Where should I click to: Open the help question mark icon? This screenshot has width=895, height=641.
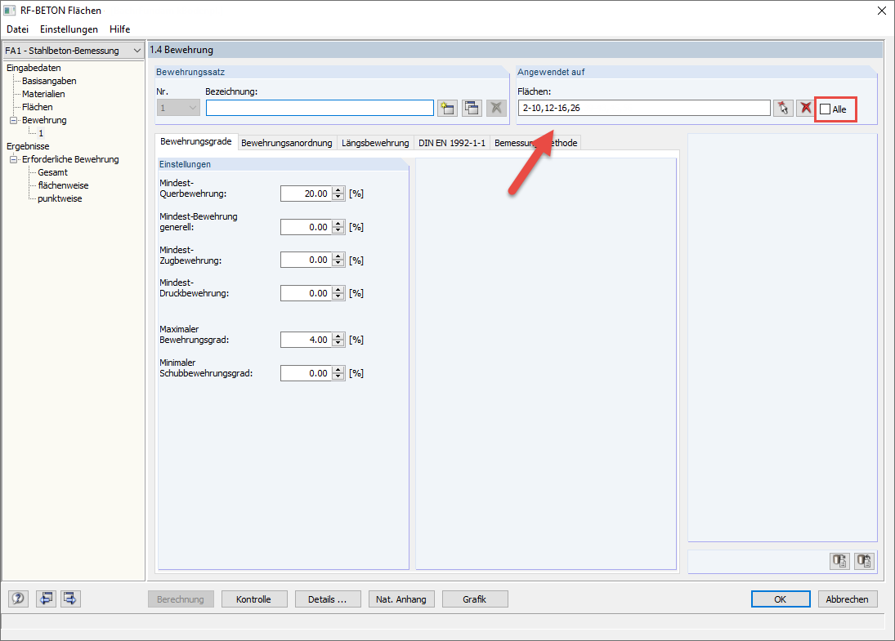pyautogui.click(x=18, y=599)
